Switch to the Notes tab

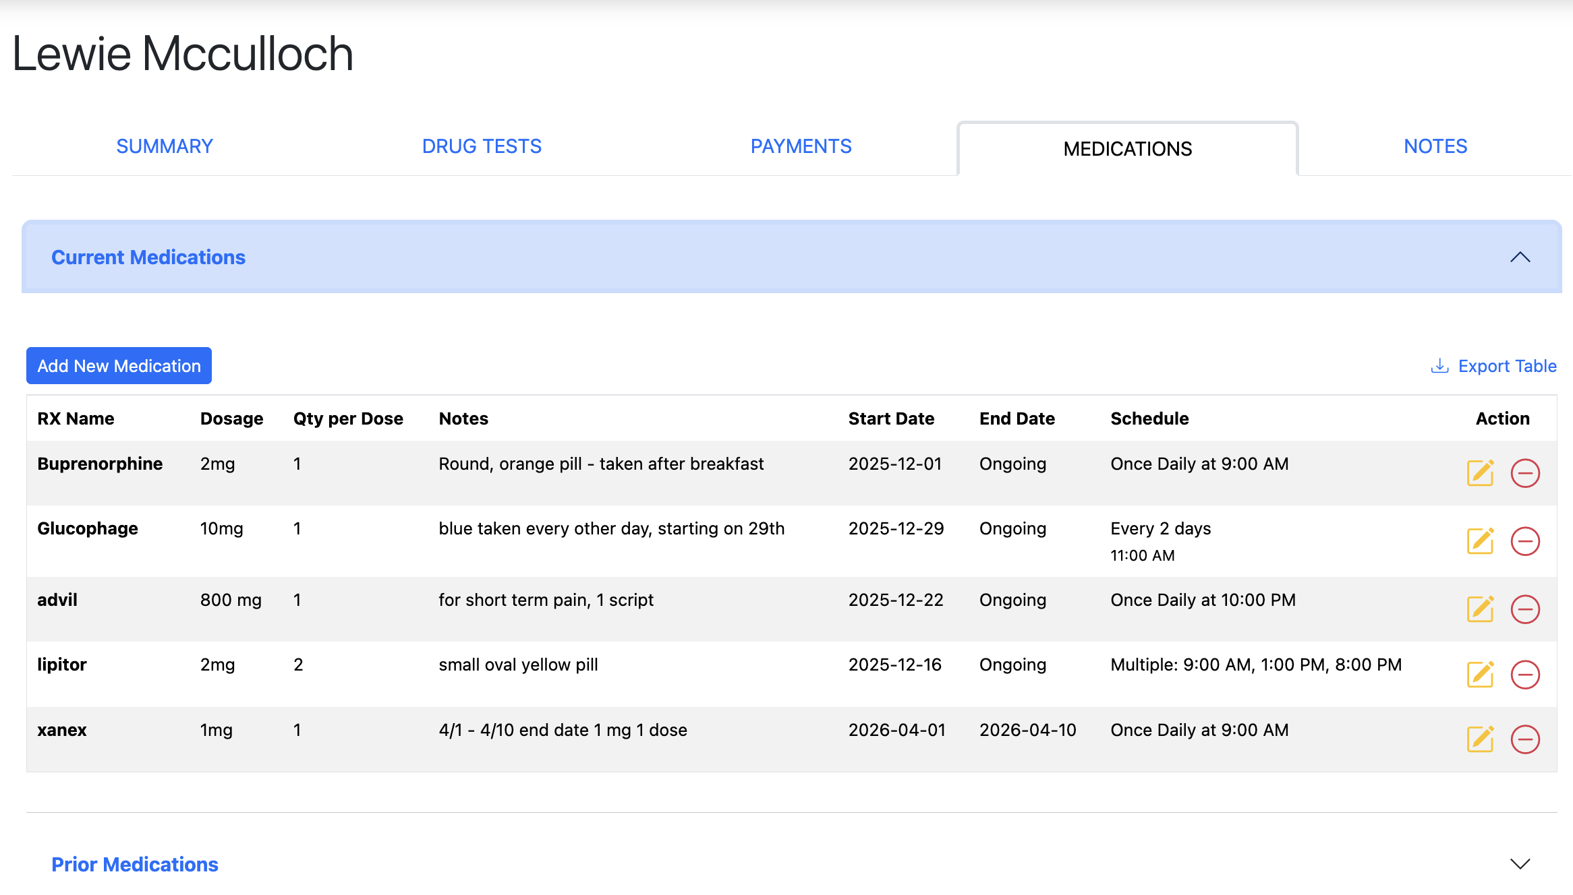[x=1435, y=146]
